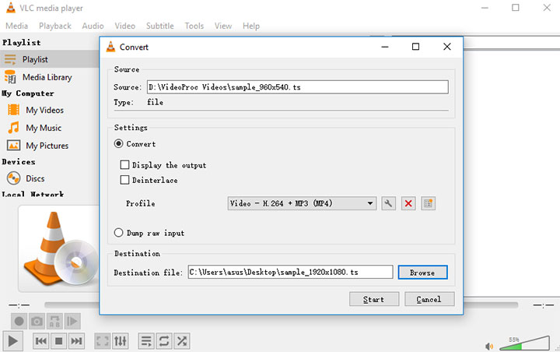This screenshot has width=560, height=352.
Task: Open the View menu
Action: point(223,26)
